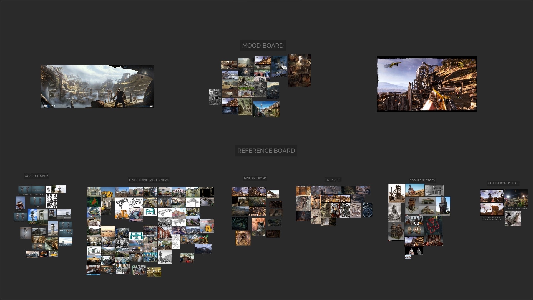Select the red wireframe layout sketch image

point(433,225)
